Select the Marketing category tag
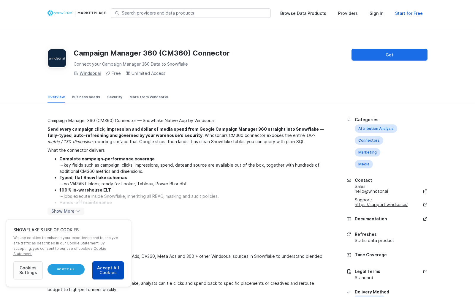The width and height of the screenshot is (475, 297). click(368, 152)
